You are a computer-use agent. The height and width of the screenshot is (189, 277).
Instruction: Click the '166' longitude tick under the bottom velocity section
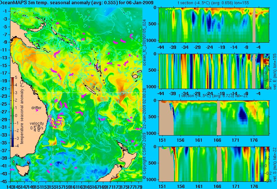(217, 186)
